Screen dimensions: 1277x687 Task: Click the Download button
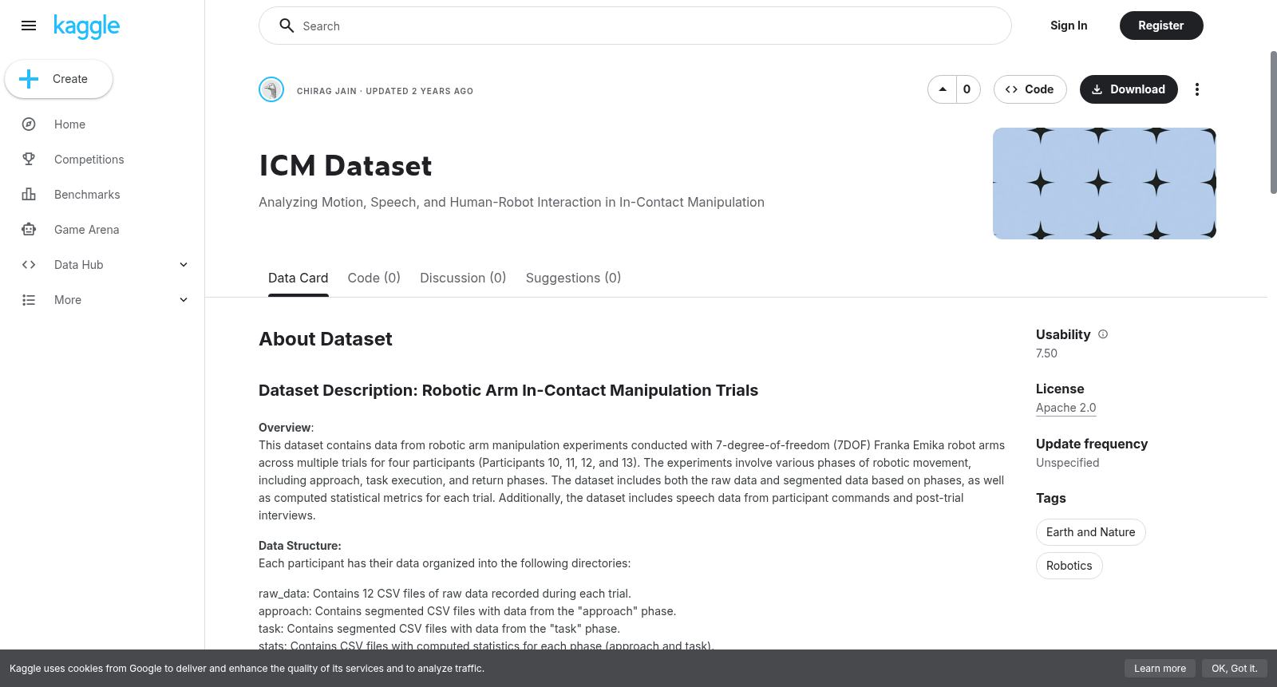point(1129,89)
